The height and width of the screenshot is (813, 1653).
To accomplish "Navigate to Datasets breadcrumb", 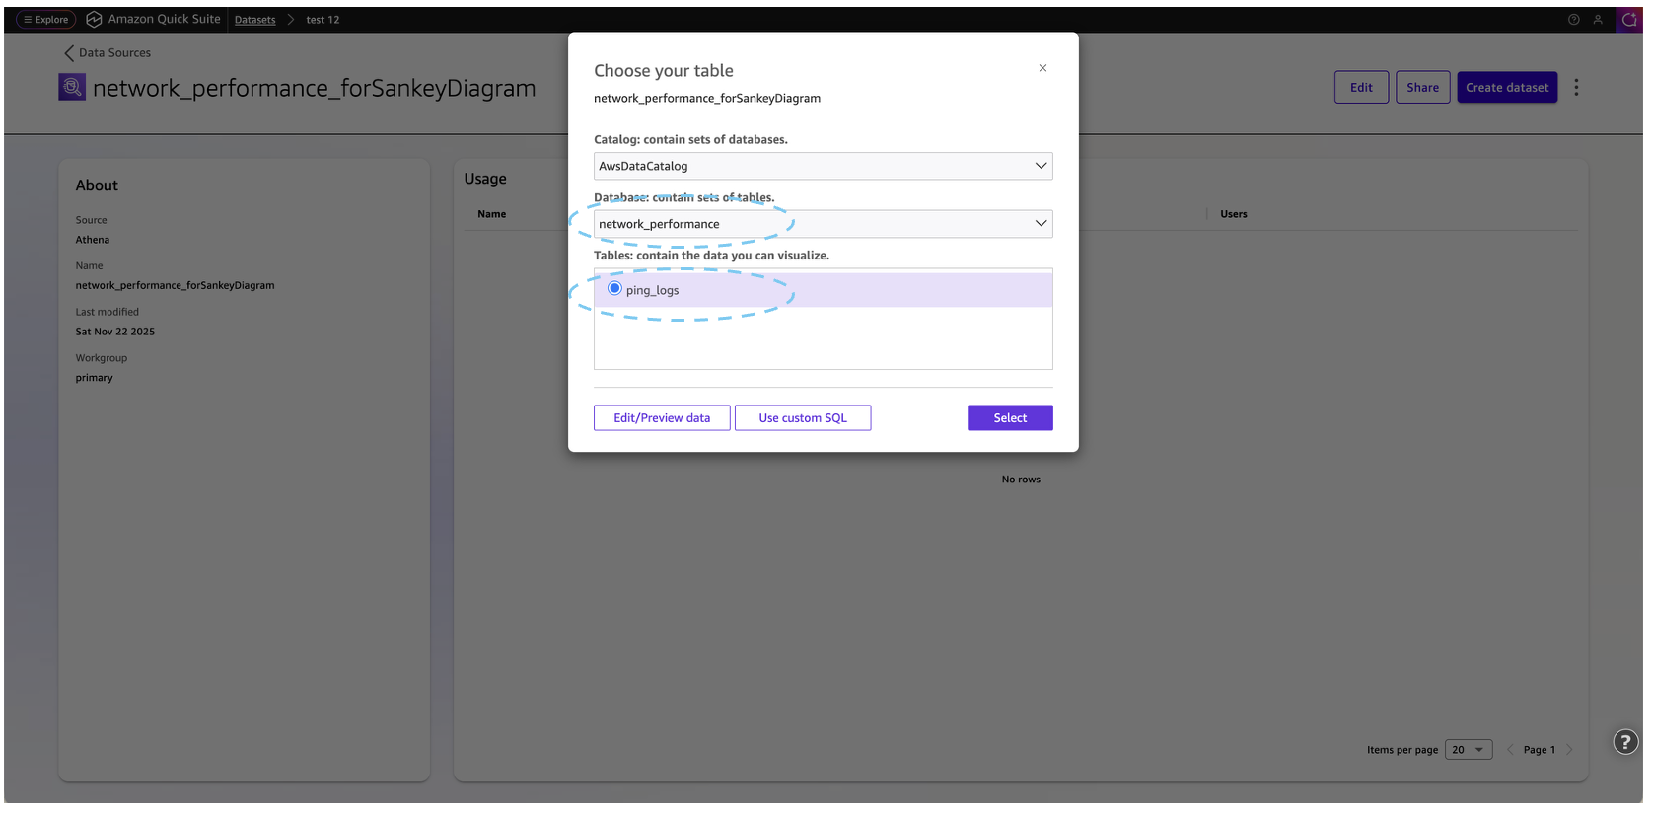I will point(254,20).
